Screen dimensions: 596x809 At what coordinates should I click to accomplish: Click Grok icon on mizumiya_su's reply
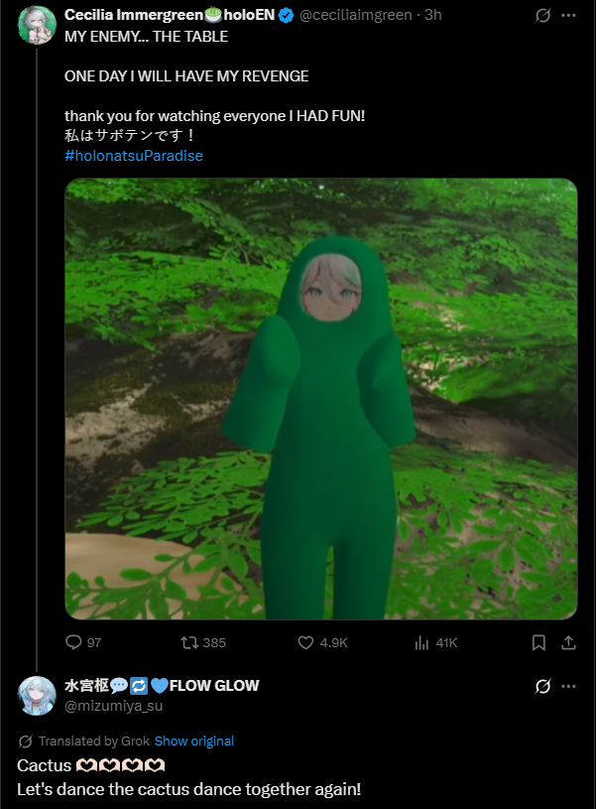click(542, 686)
